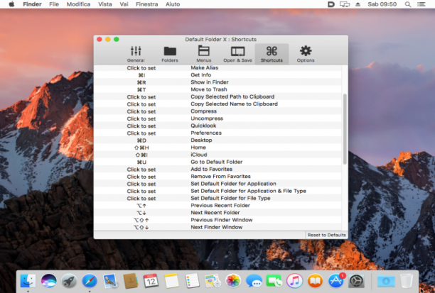Screen dimensions: 435x293
Task: Change the ⌘D shortcut for Desktop
Action: [141, 140]
